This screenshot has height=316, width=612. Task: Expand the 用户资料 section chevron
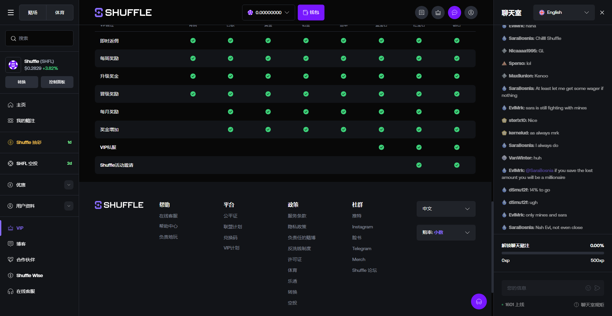69,206
